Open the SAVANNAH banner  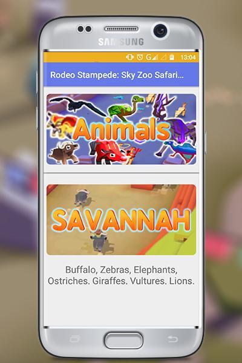[122, 220]
